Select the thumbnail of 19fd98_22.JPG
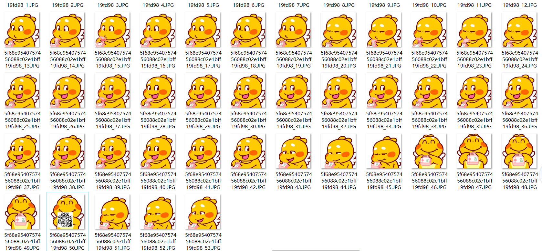Image resolution: width=542 pixels, height=251 pixels. pos(429,30)
